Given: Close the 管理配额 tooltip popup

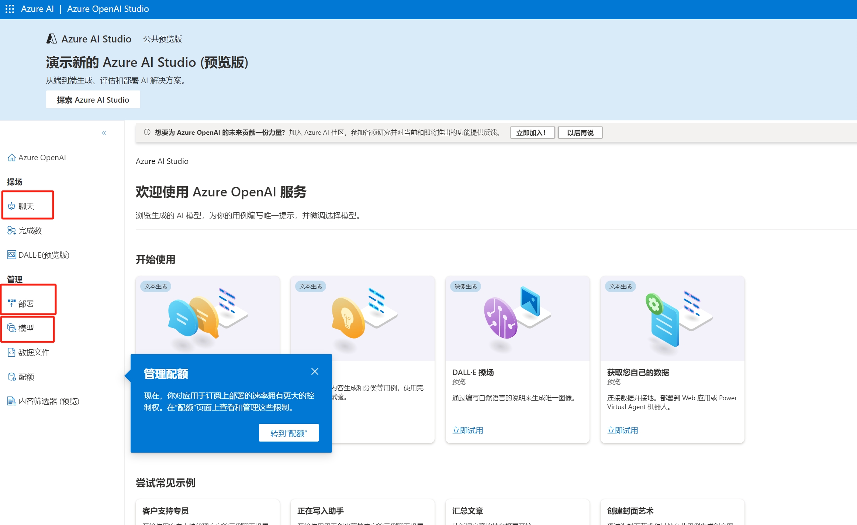Looking at the screenshot, I should tap(315, 371).
